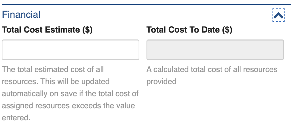Click the "Total Cost To Date ($)" label

click(x=189, y=30)
